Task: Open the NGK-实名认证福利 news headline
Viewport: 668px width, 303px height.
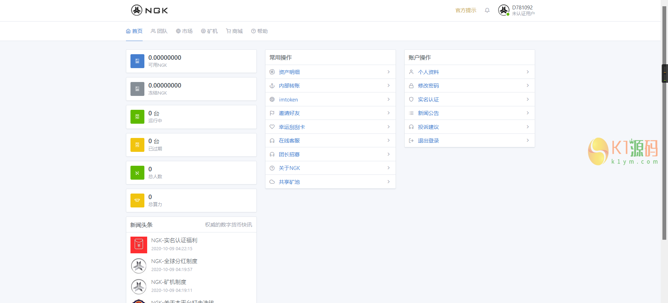Action: point(174,240)
